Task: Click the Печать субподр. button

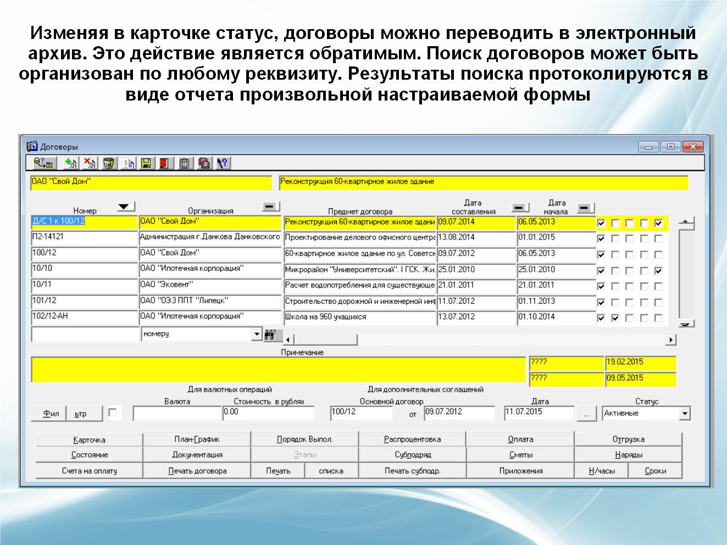Action: (x=412, y=471)
